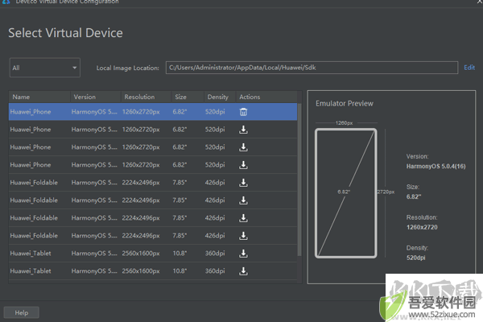Download image for the third Huawei_Phone row

[243, 147]
